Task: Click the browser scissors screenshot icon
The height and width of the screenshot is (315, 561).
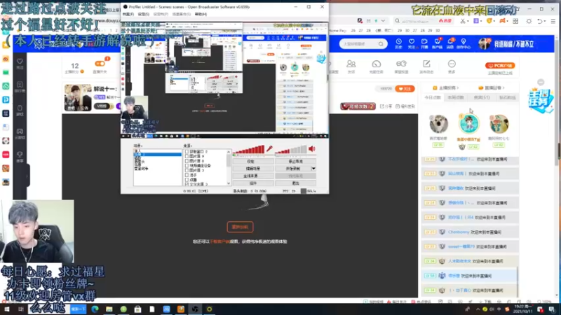Action: pyautogui.click(x=463, y=21)
